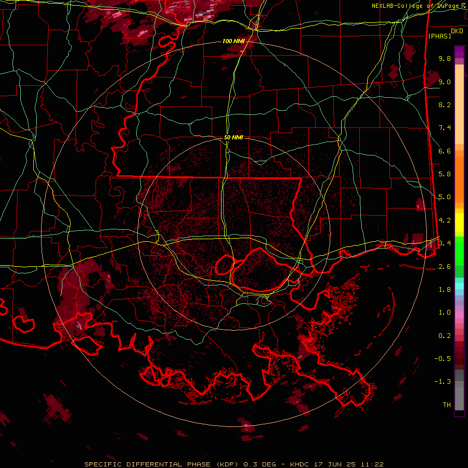Click the Specific Differential Phase caption at bottom
Viewport: 468px width, 468px height.
coord(234,464)
